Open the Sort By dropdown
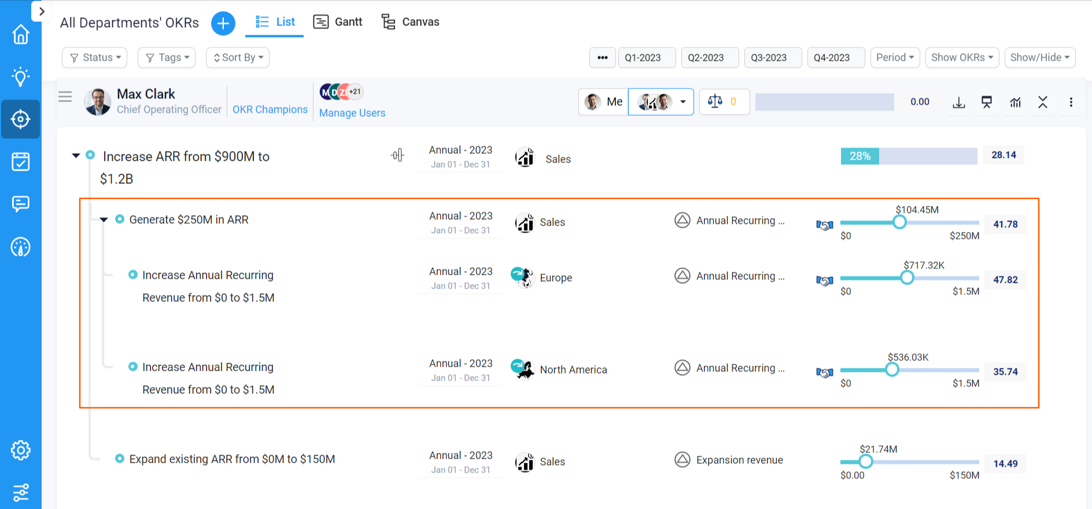Screen dimensions: 1092x509 point(238,57)
